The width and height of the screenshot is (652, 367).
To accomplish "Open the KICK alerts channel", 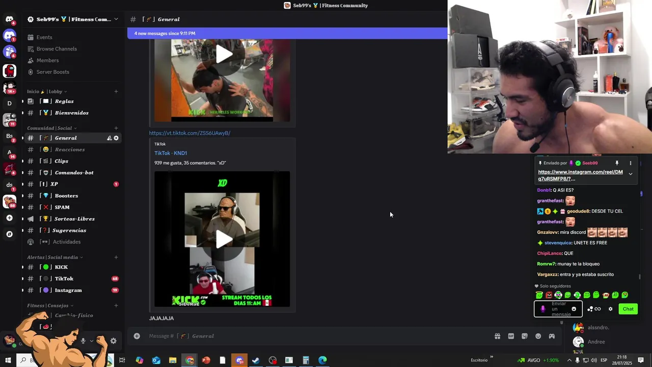I will coord(73,267).
